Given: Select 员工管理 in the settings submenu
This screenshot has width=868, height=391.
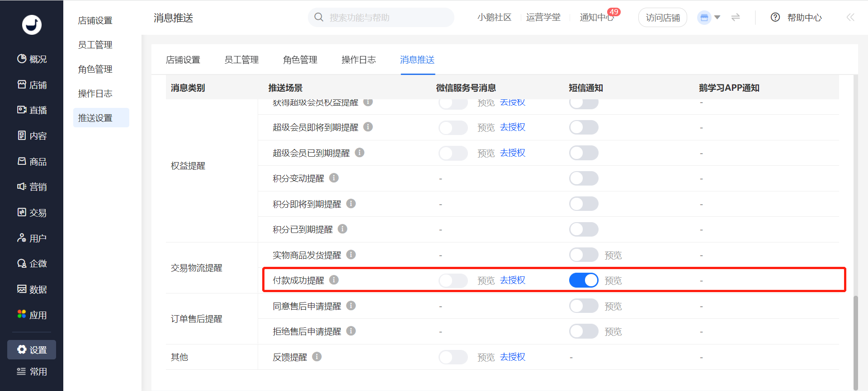Looking at the screenshot, I should pos(95,45).
